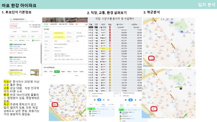Click the room photo thumbnail in the 105동 listing
This screenshot has width=217, height=122.
pos(35,72)
